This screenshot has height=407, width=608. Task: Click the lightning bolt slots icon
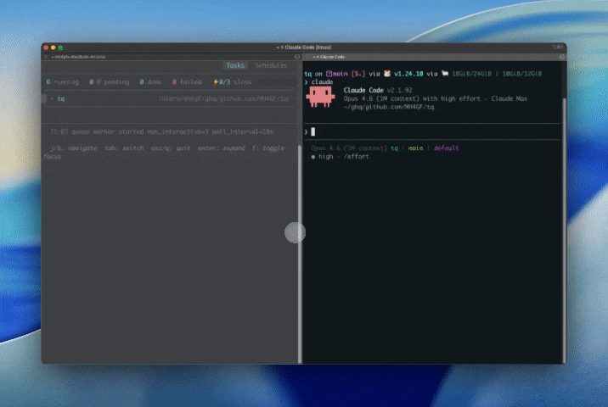(216, 82)
